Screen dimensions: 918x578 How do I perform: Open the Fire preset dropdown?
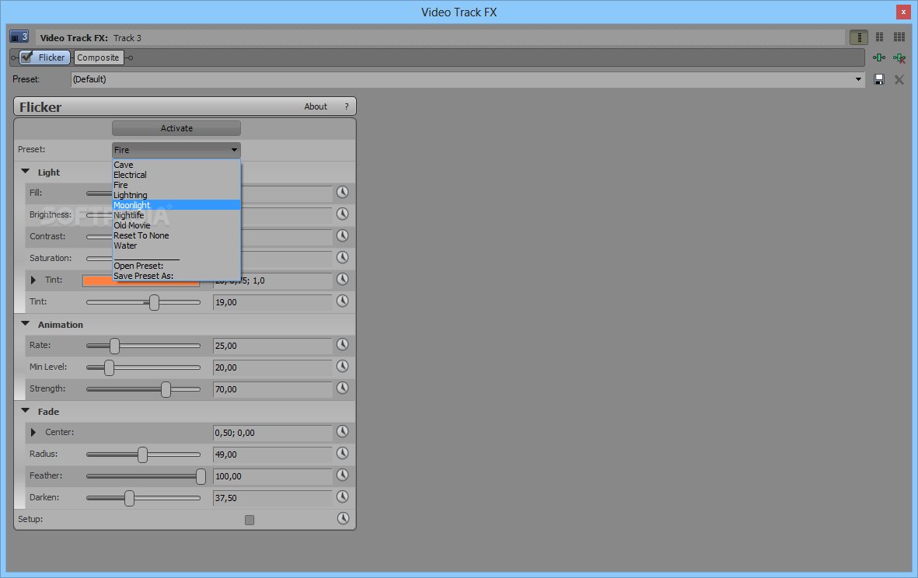(x=176, y=150)
